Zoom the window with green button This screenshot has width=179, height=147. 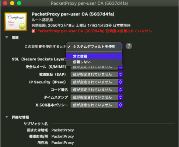click(19, 3)
